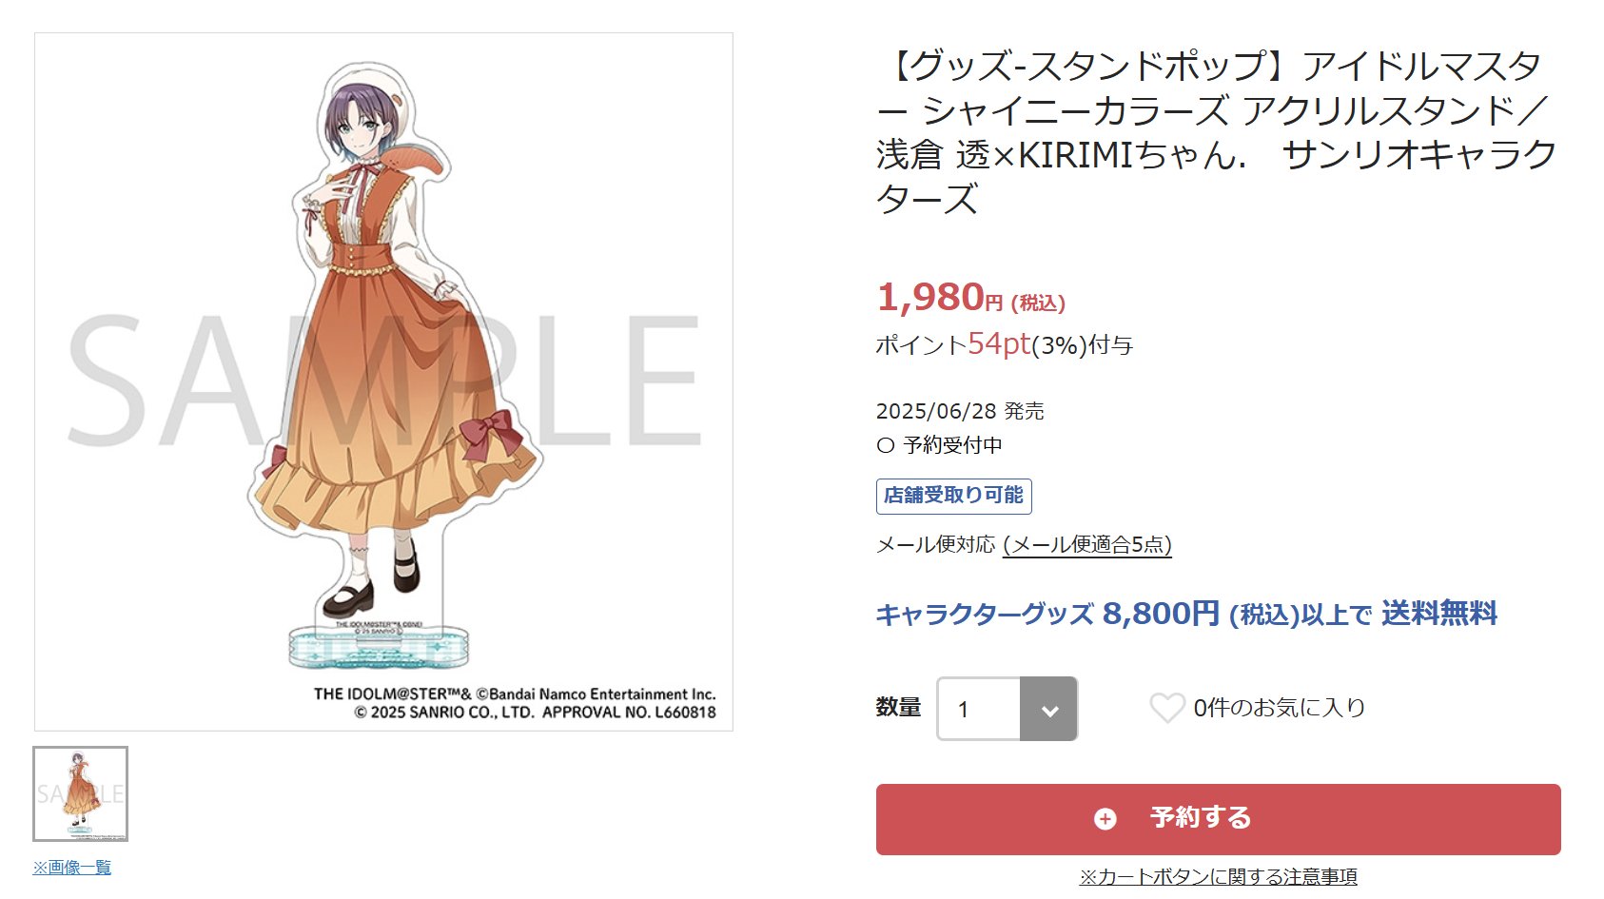The height and width of the screenshot is (899, 1604).
Task: Click the SANRIO copyright text on image
Action: (536, 712)
